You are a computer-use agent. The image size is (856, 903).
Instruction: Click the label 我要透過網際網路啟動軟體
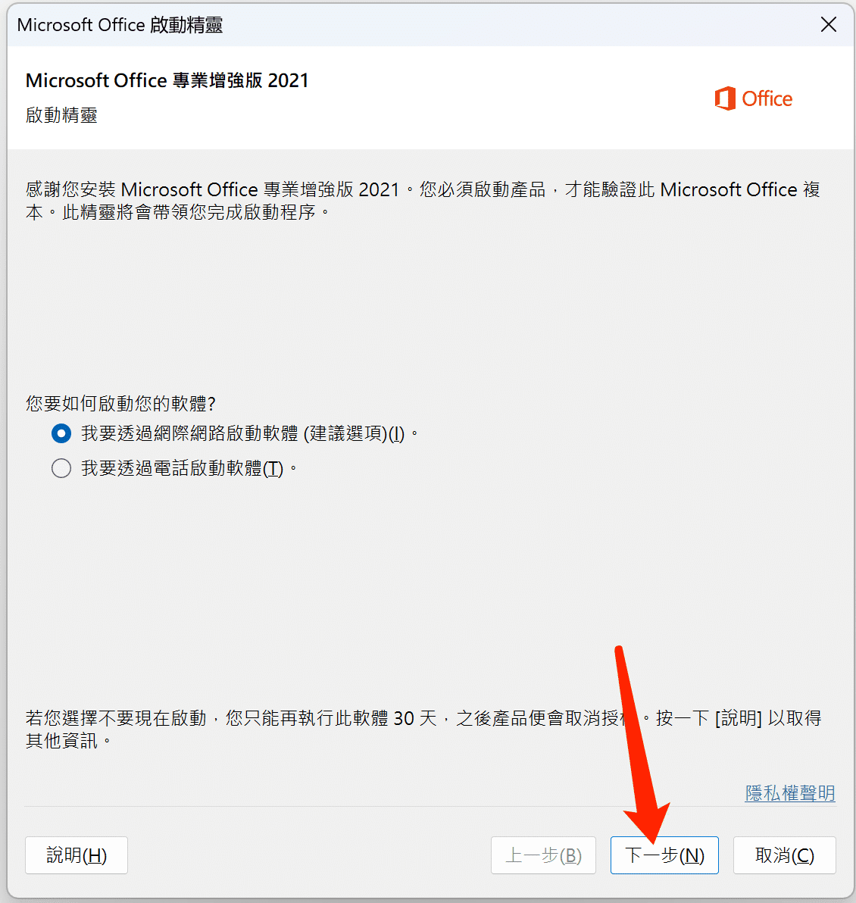pyautogui.click(x=189, y=433)
